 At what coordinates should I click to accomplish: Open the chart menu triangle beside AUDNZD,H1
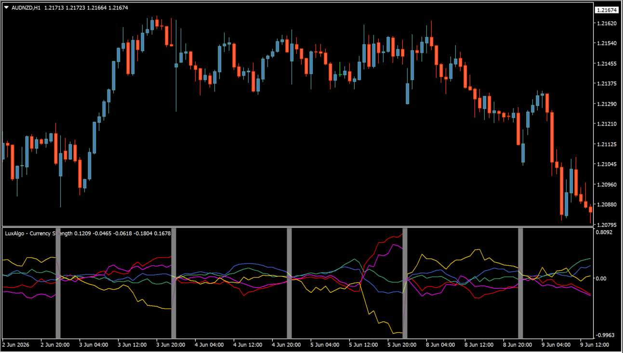click(x=6, y=8)
